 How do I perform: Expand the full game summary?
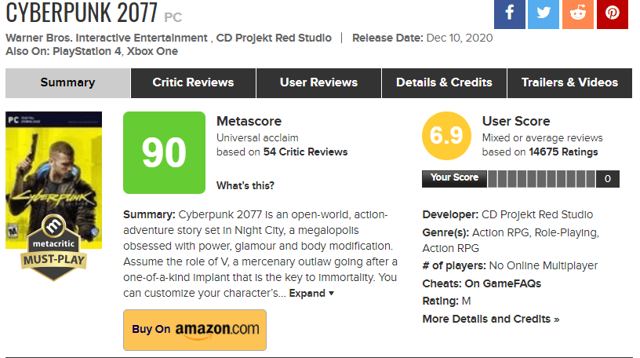(x=311, y=293)
